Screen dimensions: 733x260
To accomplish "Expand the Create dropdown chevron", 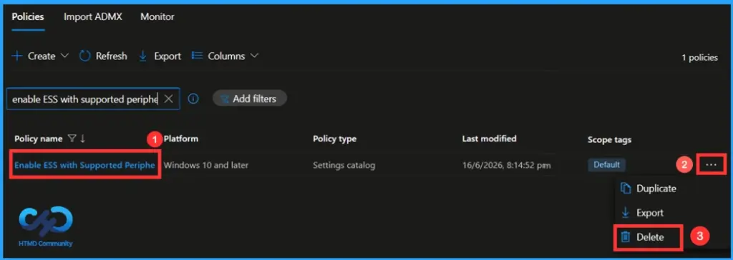I will [x=65, y=56].
